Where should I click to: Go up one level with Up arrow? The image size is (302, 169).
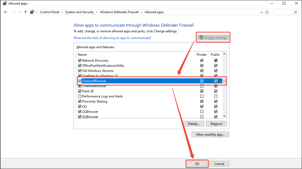click(x=26, y=12)
